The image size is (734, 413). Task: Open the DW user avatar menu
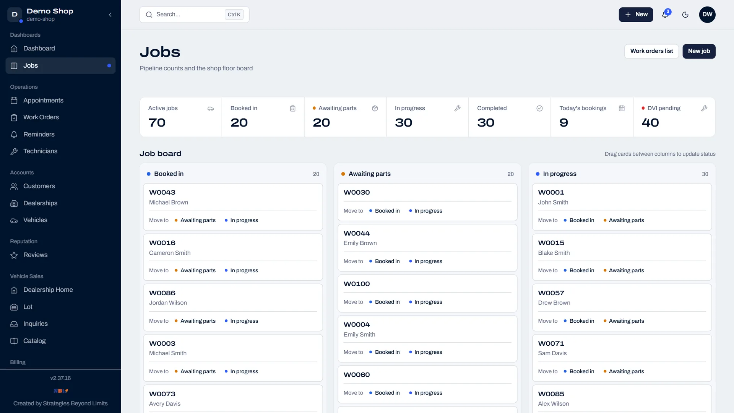[707, 15]
